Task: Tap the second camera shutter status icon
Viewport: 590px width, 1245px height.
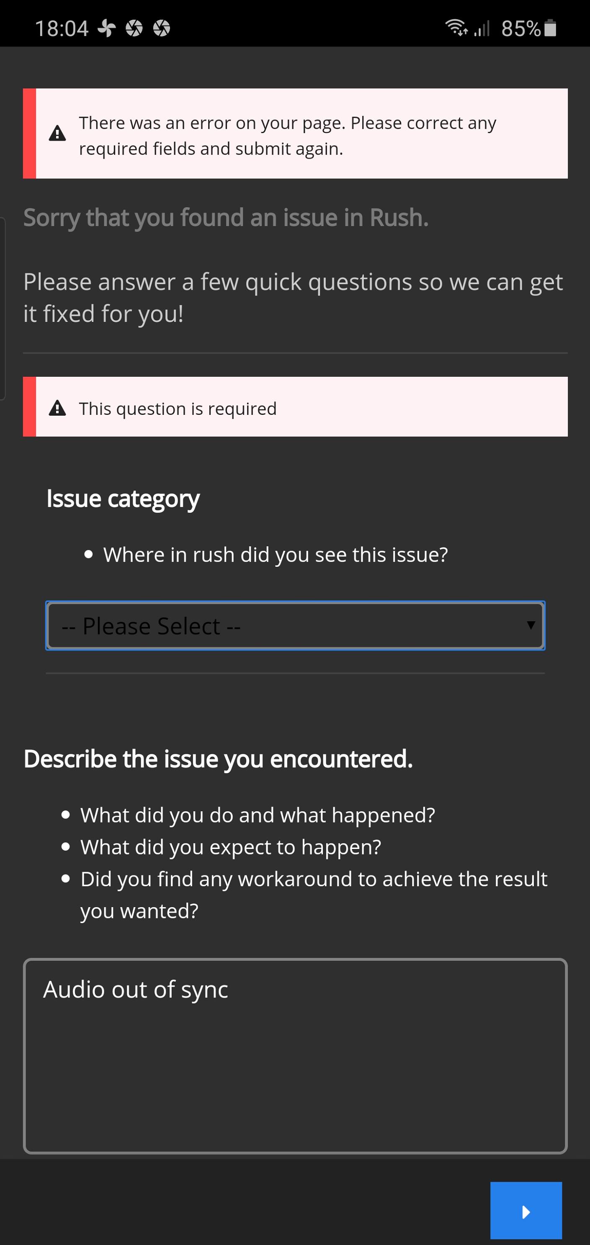Action: (162, 28)
